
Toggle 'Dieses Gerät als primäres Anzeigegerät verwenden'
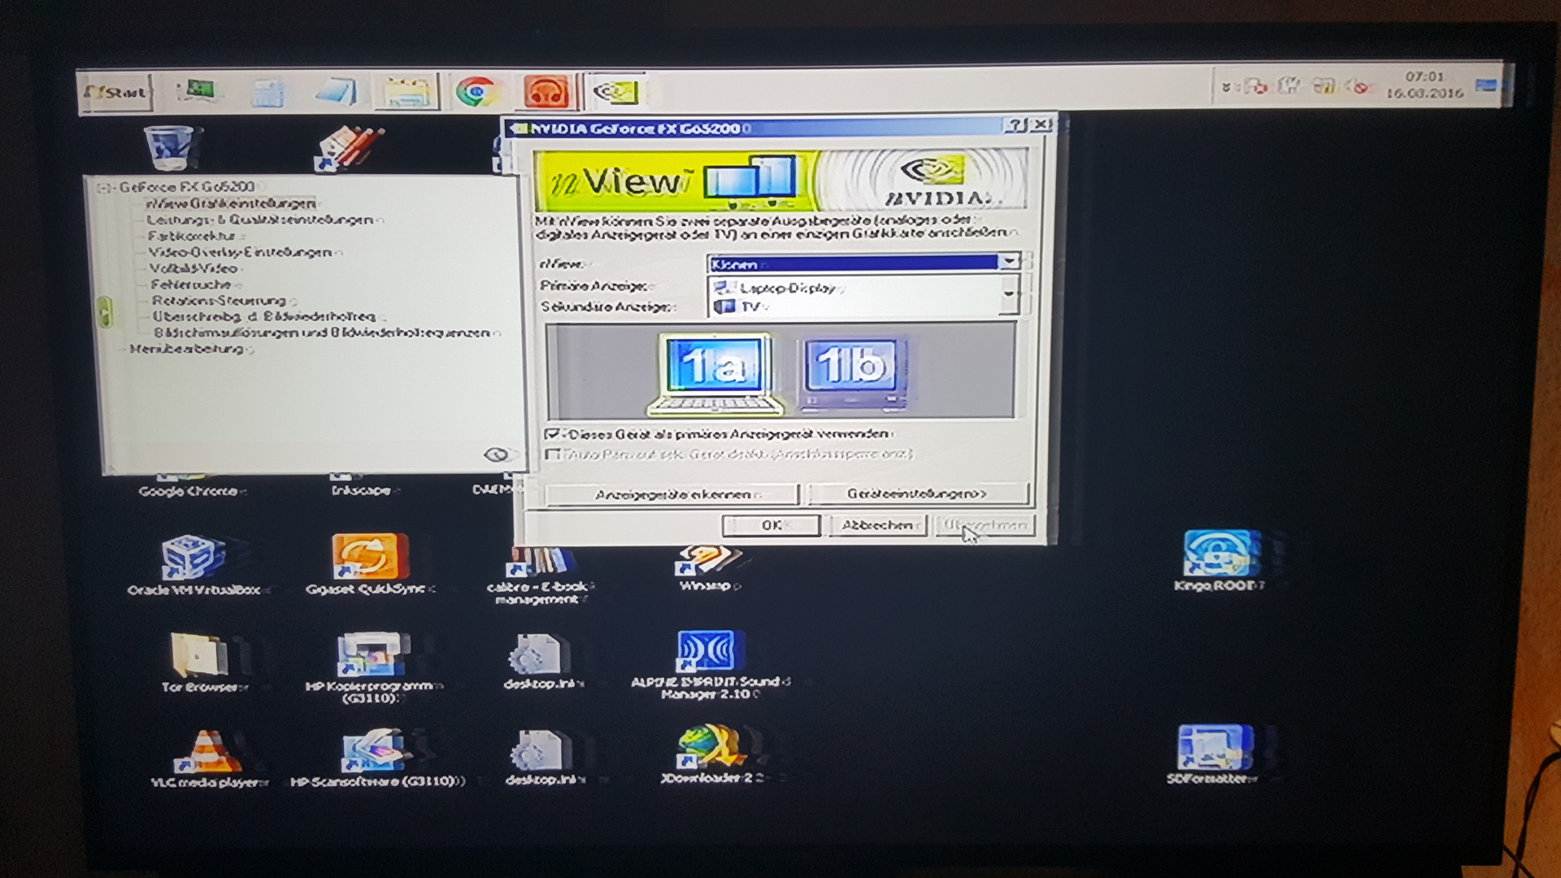click(553, 434)
